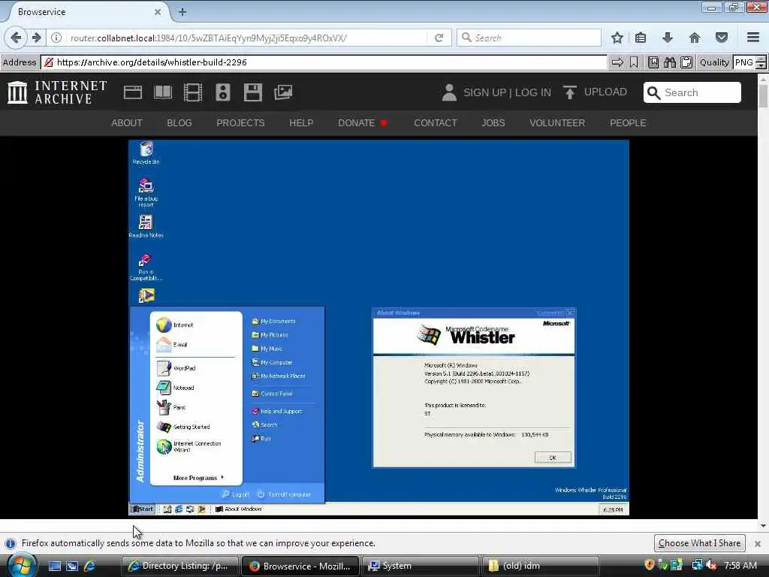769x577 pixels.
Task: Click LOG IN link
Action: click(533, 92)
